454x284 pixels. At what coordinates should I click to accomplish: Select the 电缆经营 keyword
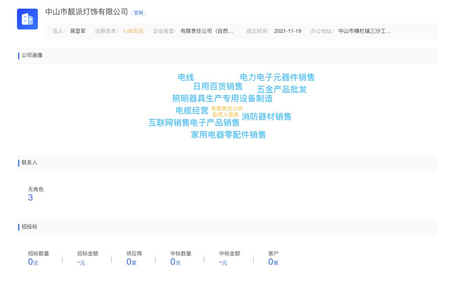[192, 111]
